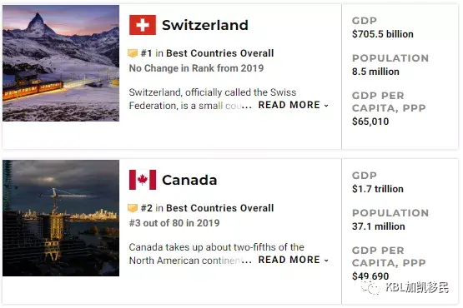Open the Matterhorn snowy mountain thumbnail

[x=61, y=63]
